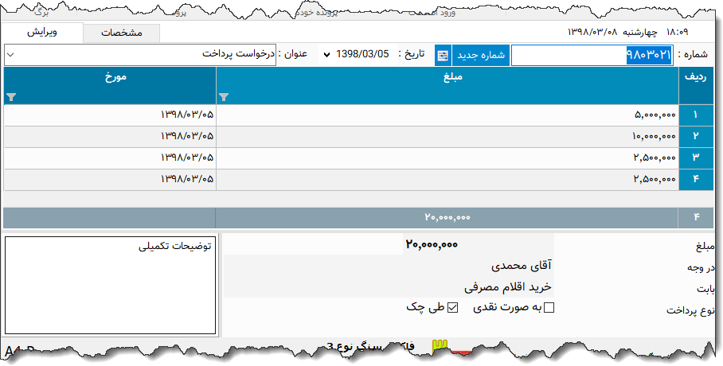Click the توضیحات تکمیلی text area
This screenshot has height=366, width=723.
[x=110, y=284]
